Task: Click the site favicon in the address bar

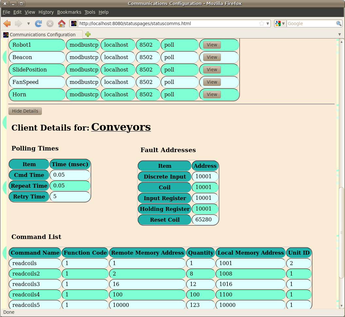Action: (x=73, y=24)
